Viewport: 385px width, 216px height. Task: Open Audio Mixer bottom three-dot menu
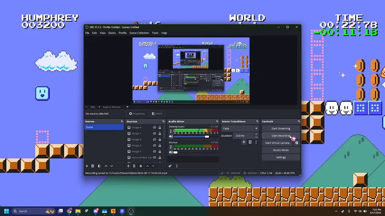tap(177, 166)
